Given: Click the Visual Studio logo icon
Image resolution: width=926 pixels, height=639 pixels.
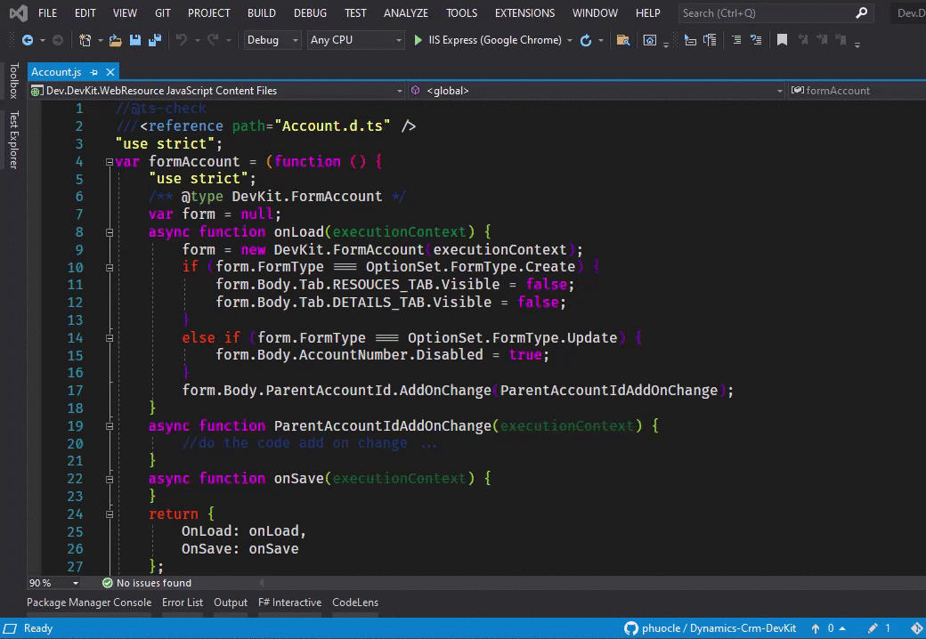Looking at the screenshot, I should click(x=19, y=12).
